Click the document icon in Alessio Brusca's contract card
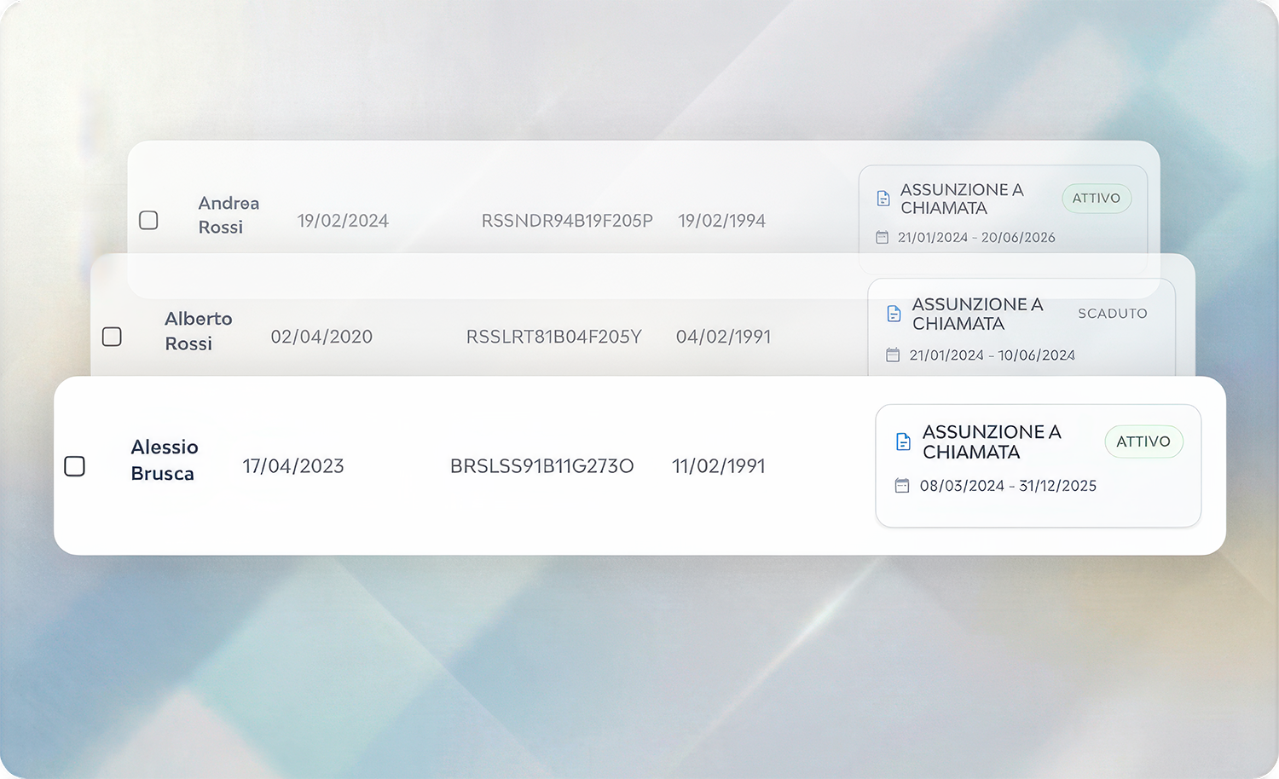 [x=903, y=441]
